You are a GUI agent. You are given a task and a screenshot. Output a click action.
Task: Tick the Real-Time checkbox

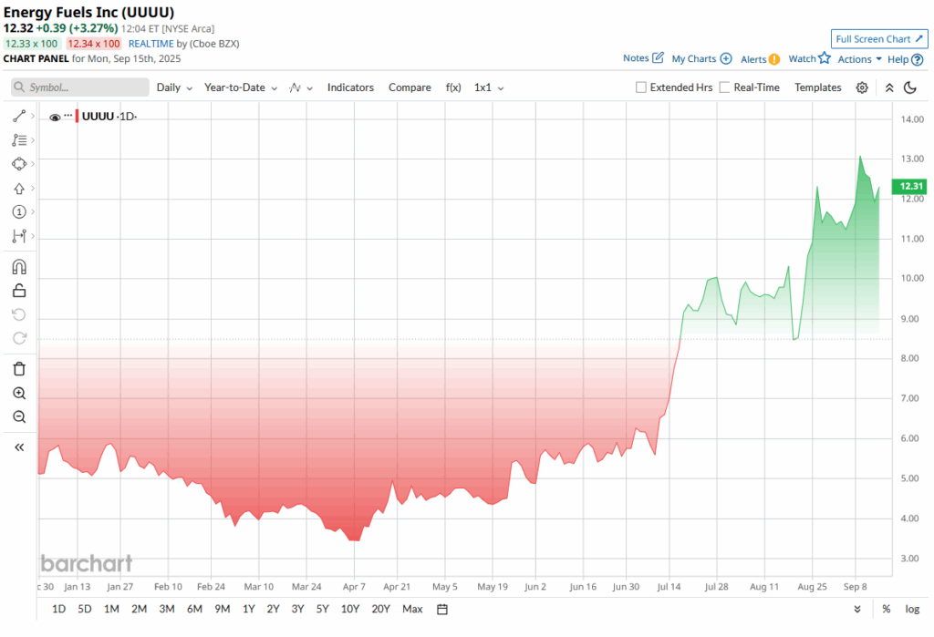[x=725, y=87]
